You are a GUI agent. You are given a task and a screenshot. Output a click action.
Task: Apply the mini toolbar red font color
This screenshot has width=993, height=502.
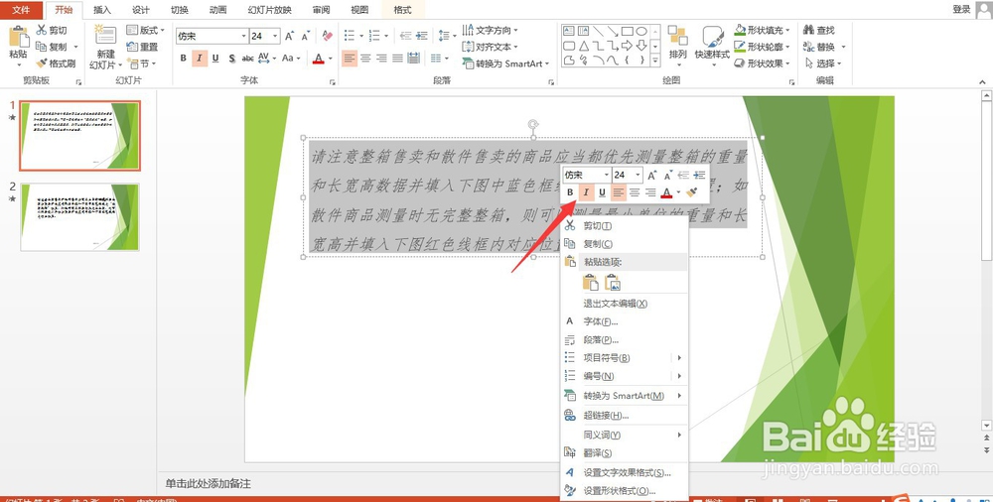tap(666, 192)
